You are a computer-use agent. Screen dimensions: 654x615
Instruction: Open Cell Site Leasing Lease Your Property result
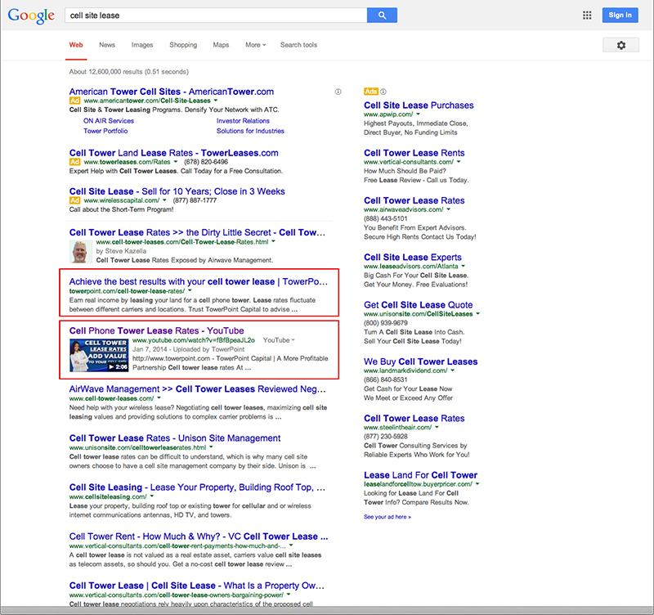[197, 487]
